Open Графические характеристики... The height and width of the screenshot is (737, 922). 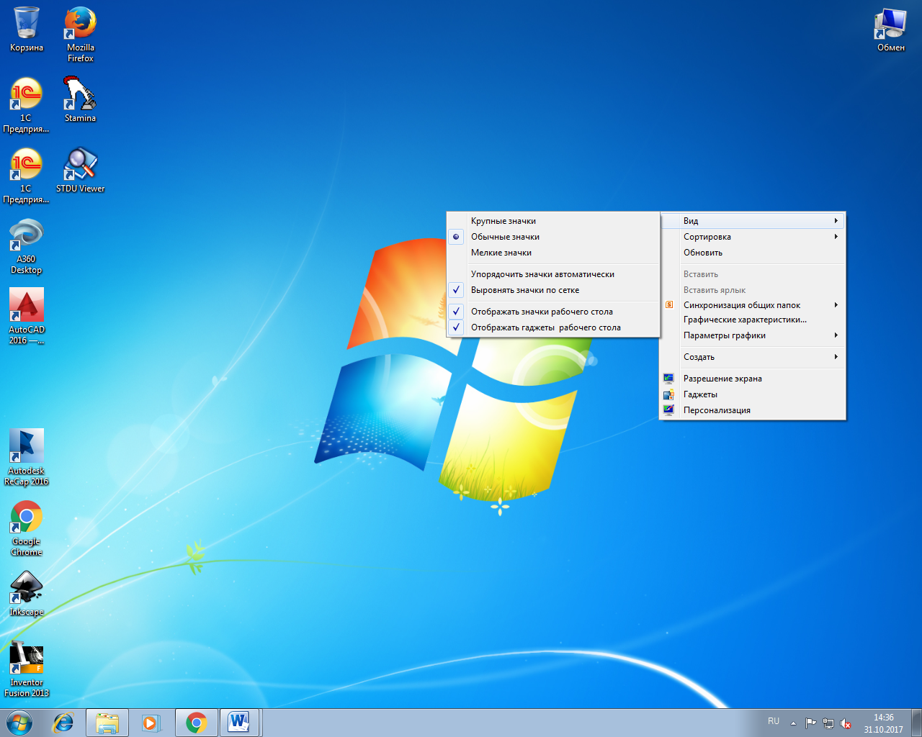752,320
